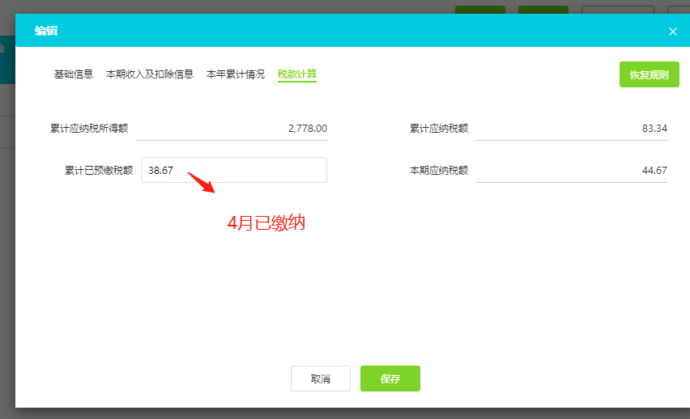
Task: Save changes with the 保存 button
Action: [x=390, y=379]
